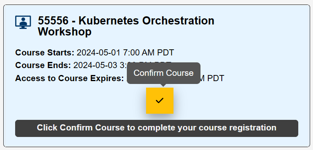This screenshot has width=313, height=150.
Task: Click the Course Ends label
Action: click(43, 65)
